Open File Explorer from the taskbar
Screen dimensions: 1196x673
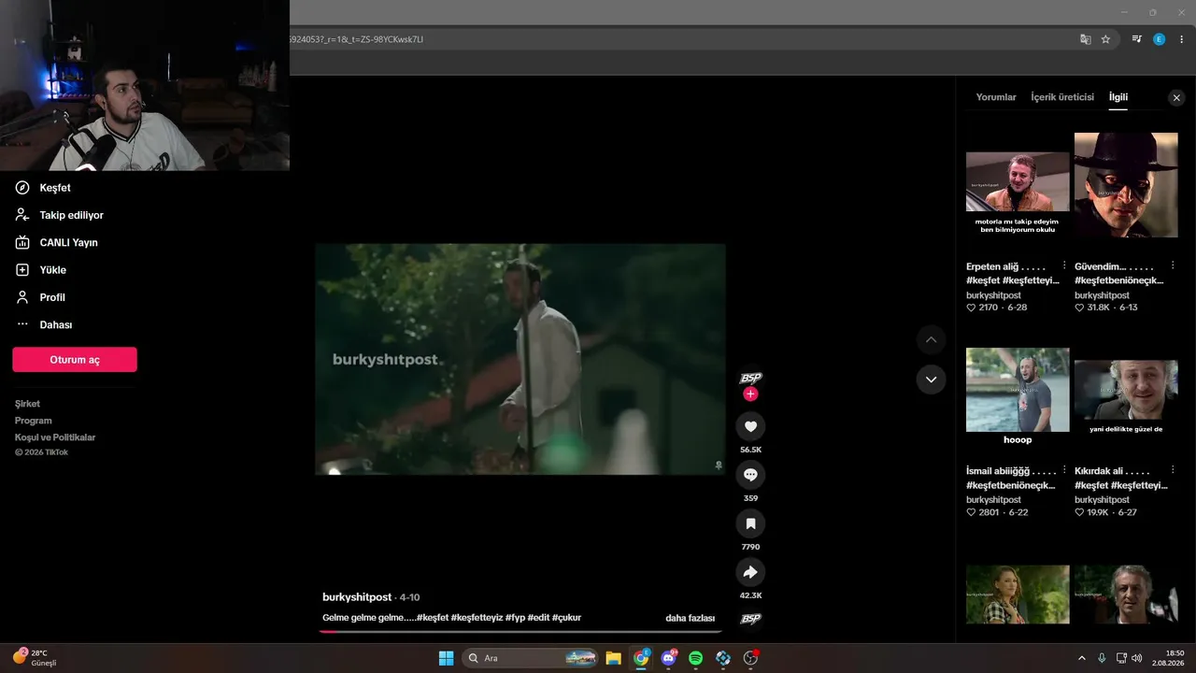point(613,658)
